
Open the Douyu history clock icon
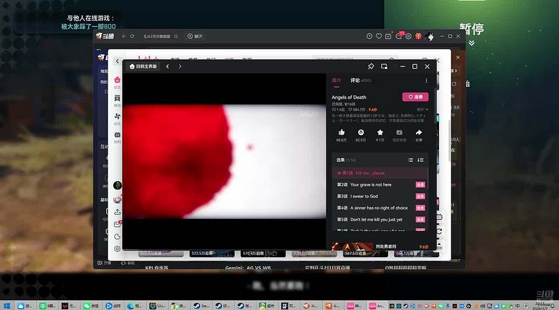[x=368, y=37]
